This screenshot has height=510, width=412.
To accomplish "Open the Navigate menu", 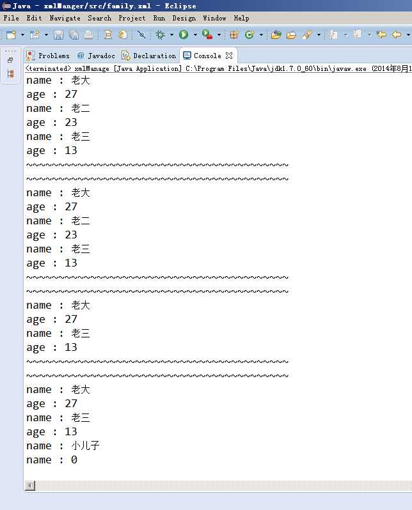I will tap(65, 18).
